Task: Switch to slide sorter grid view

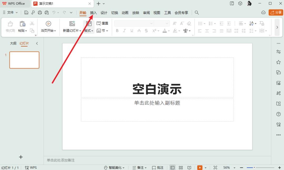Action: tap(181, 168)
